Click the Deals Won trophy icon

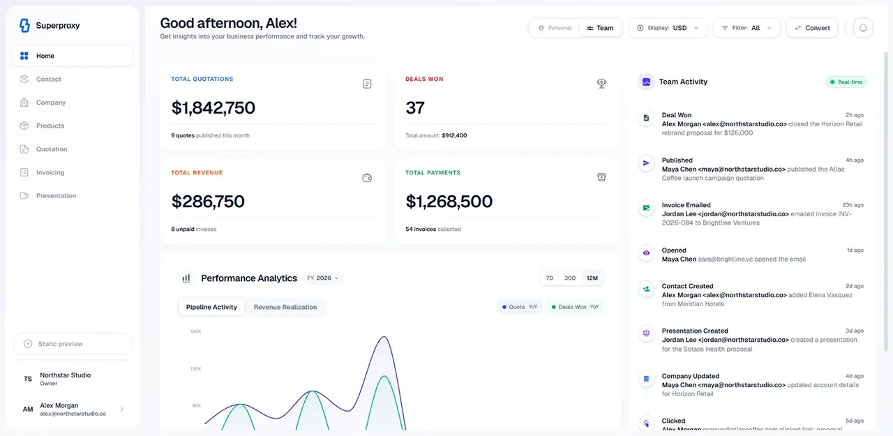601,84
